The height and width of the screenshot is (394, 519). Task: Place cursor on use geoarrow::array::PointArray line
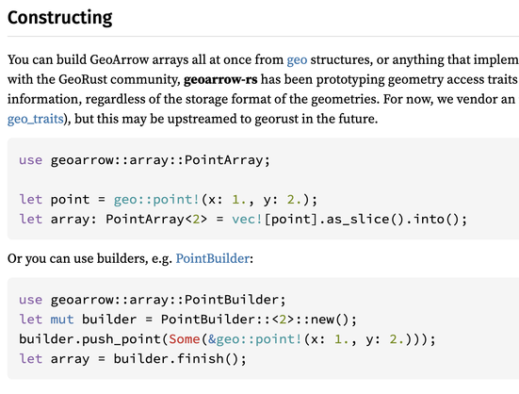pyautogui.click(x=145, y=160)
